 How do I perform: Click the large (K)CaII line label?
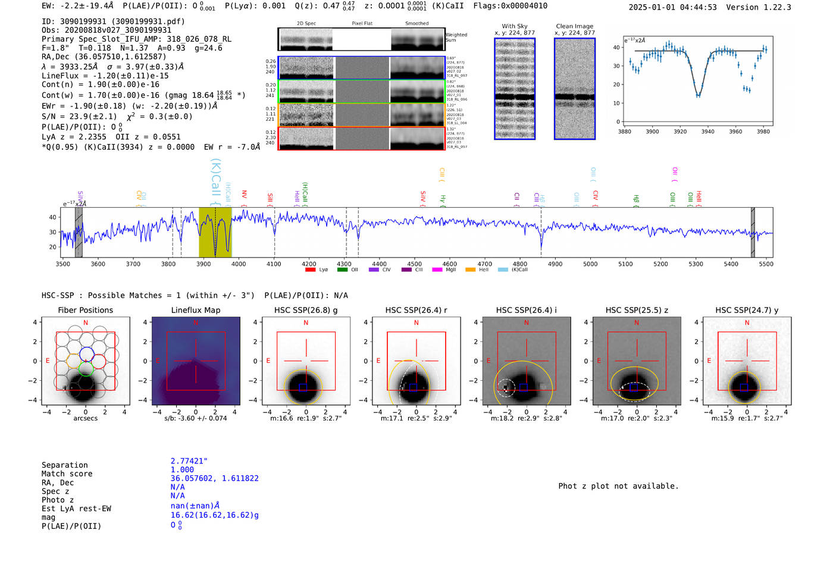pyautogui.click(x=215, y=182)
